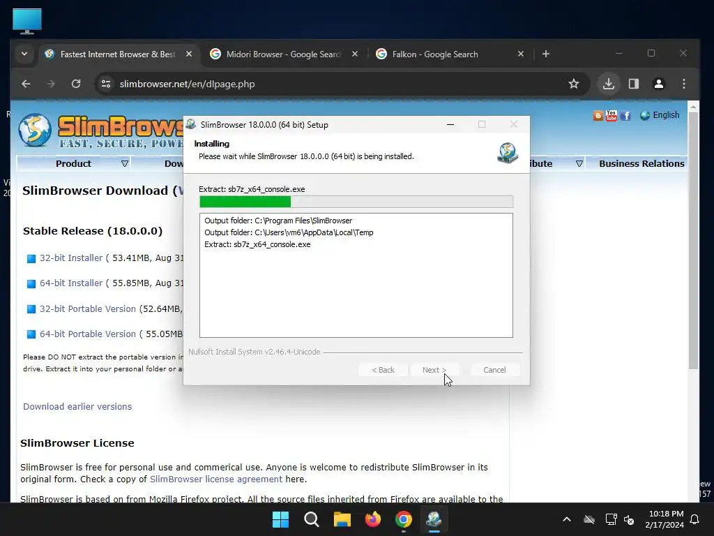This screenshot has height=536, width=714.
Task: Open File Explorer from the taskbar
Action: tap(342, 519)
